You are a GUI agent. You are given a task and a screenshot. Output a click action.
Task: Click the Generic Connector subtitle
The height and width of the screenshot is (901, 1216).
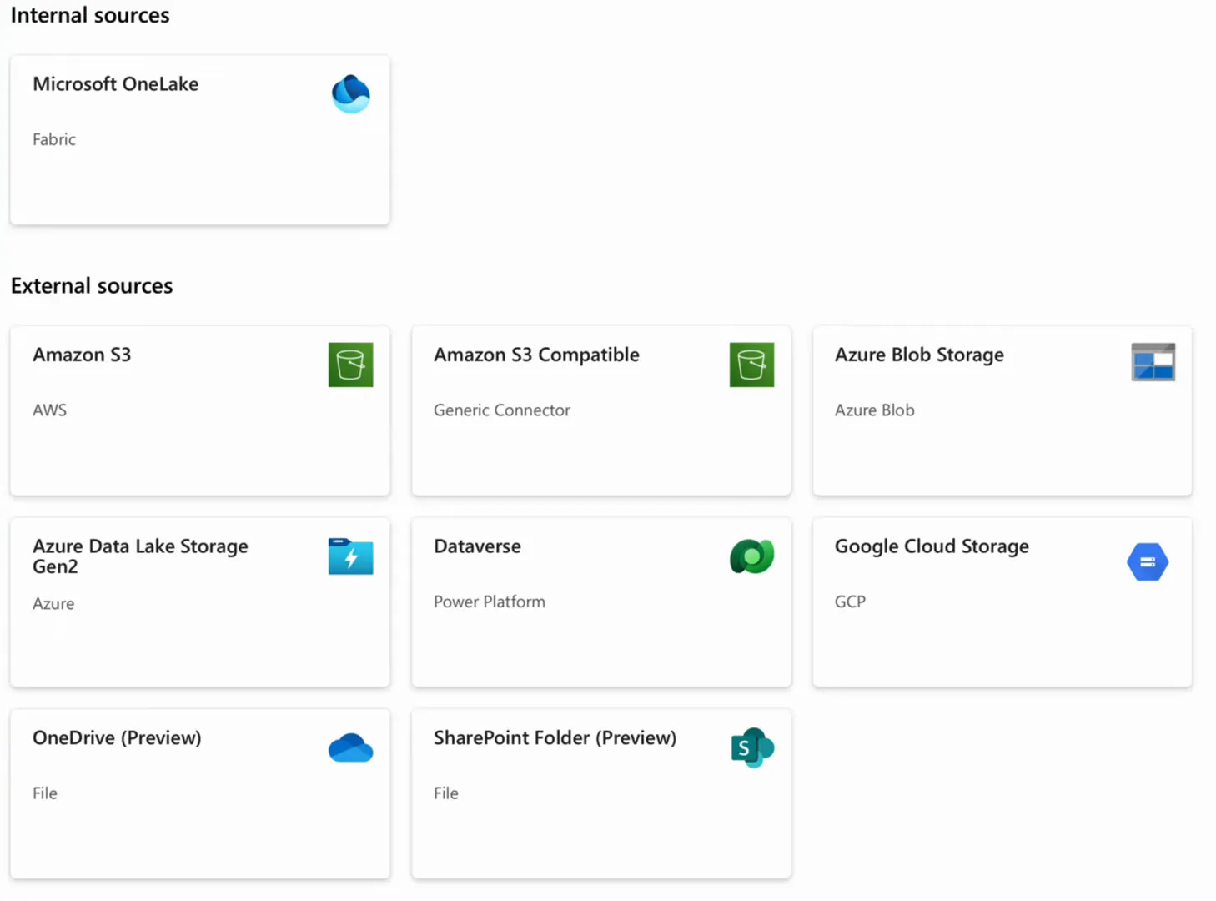point(502,410)
